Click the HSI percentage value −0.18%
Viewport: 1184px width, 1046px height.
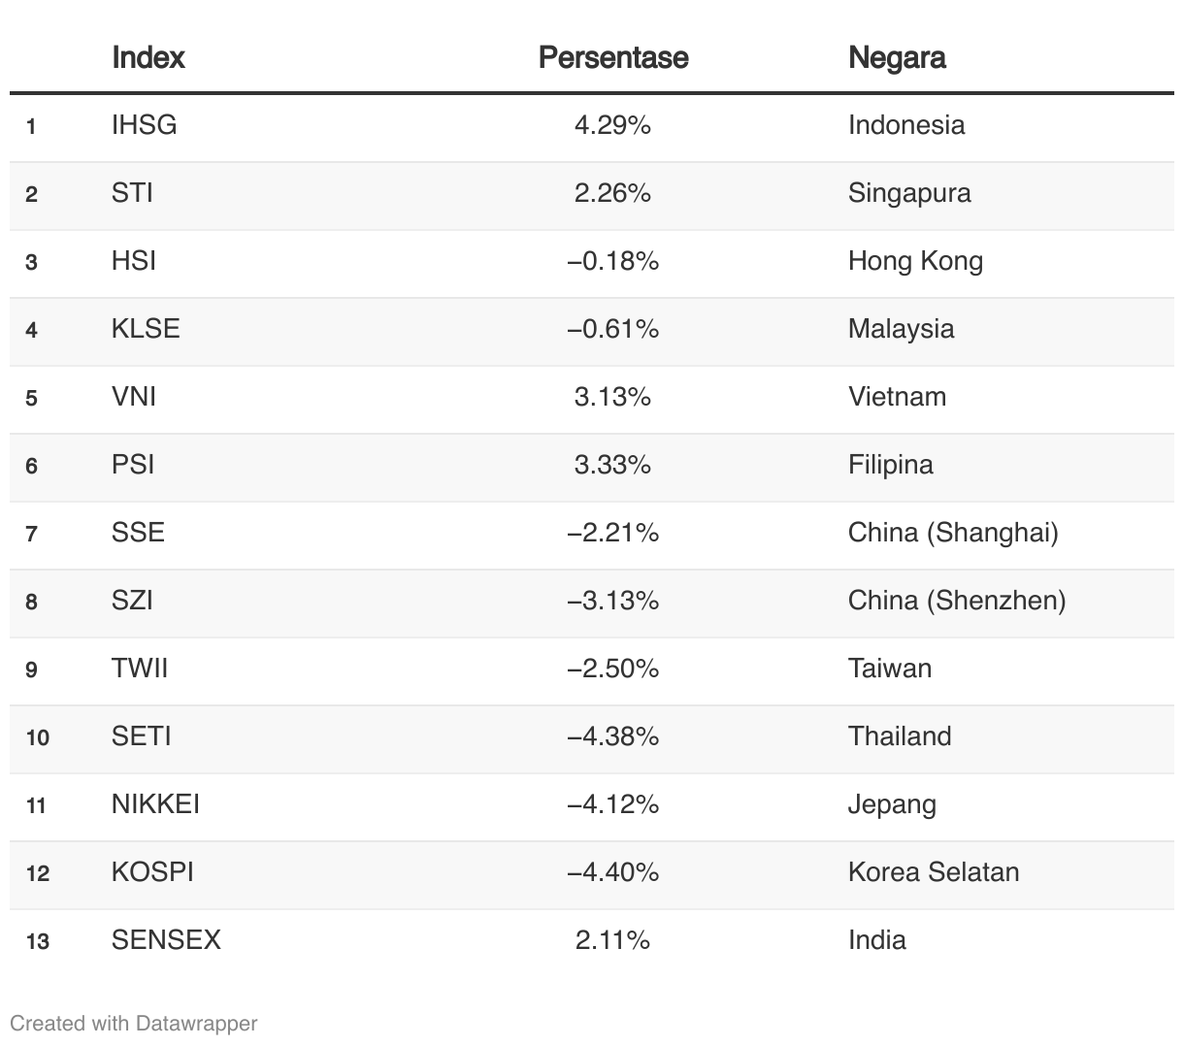613,261
